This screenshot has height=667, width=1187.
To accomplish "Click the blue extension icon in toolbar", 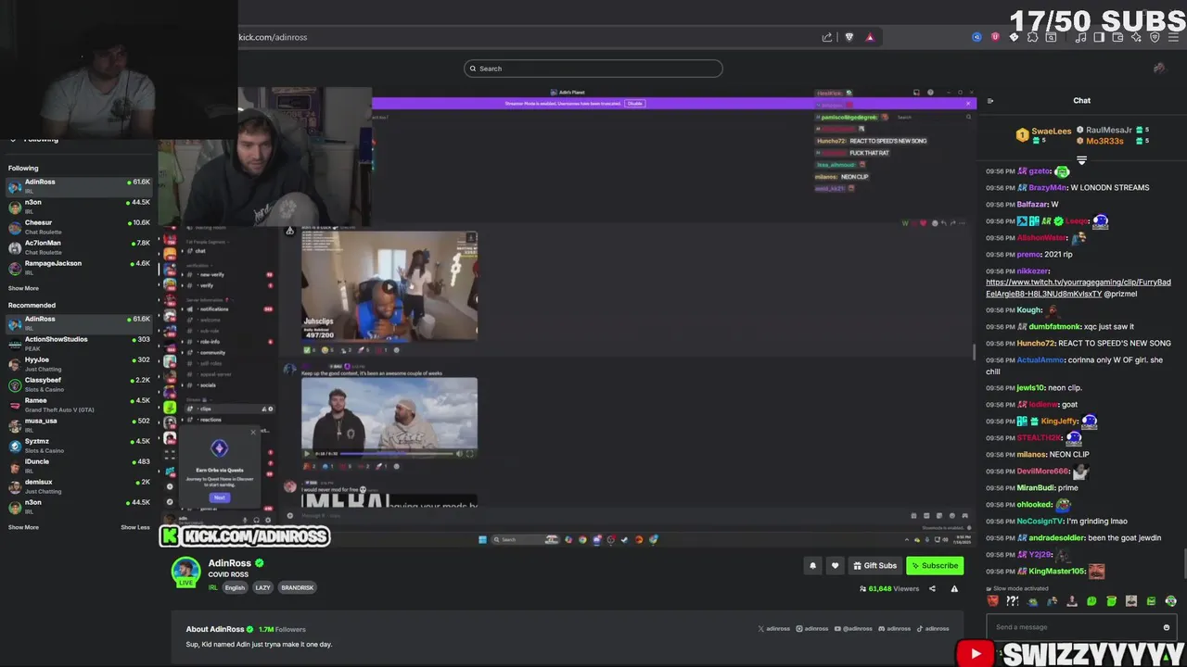I will click(976, 37).
